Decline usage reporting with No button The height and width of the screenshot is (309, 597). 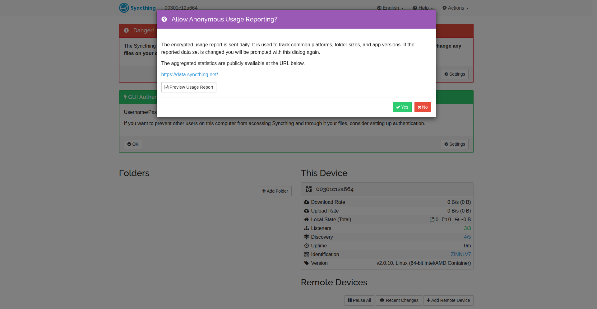coord(423,107)
